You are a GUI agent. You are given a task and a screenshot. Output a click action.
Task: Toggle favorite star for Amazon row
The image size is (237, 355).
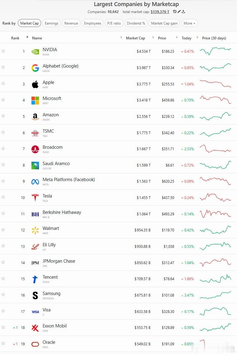point(3,116)
